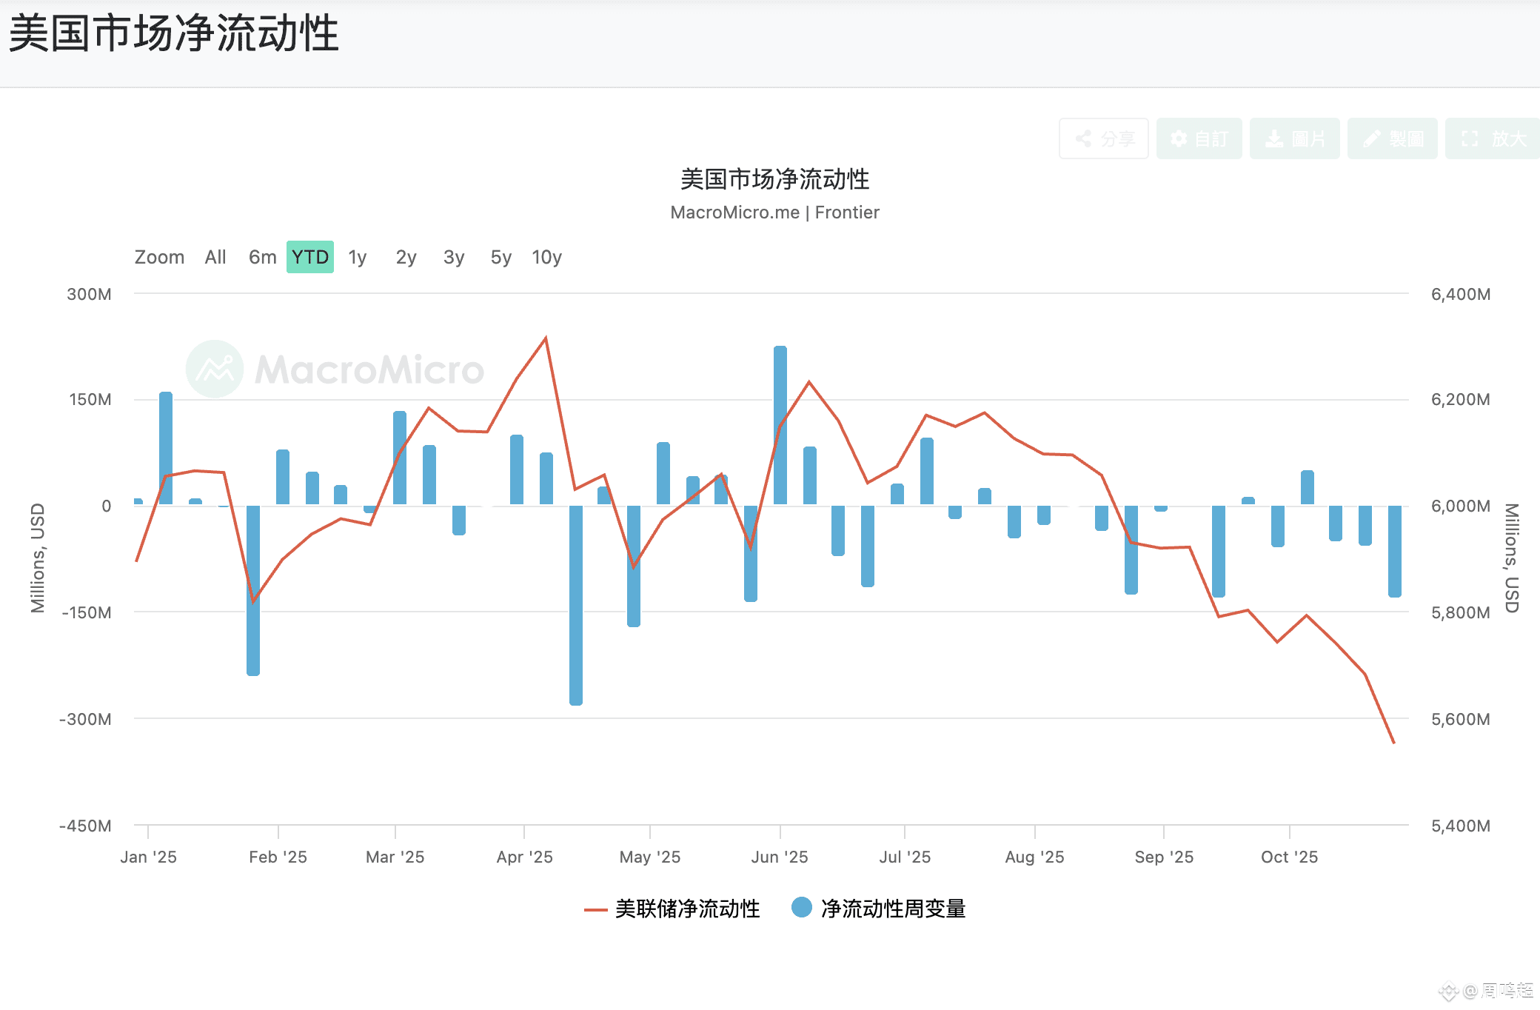Switch zoom range to 1y

coord(358,257)
